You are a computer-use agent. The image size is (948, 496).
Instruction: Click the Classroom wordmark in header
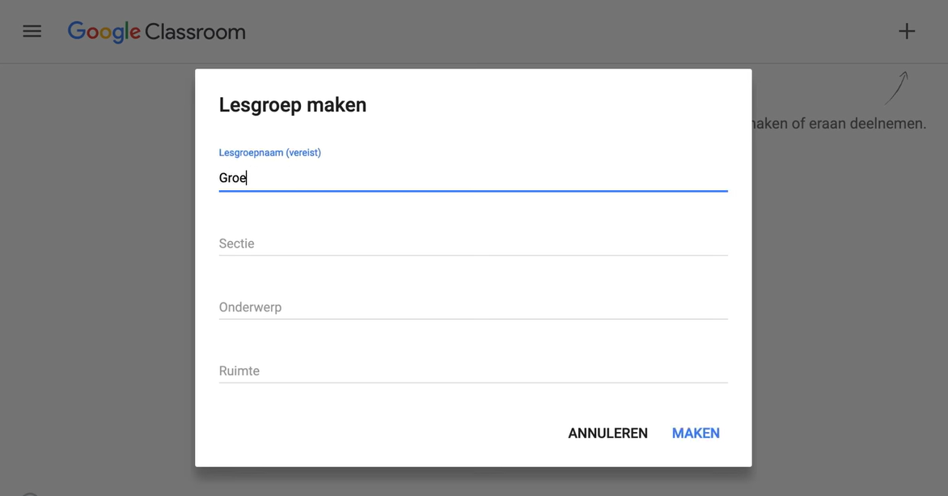[195, 32]
